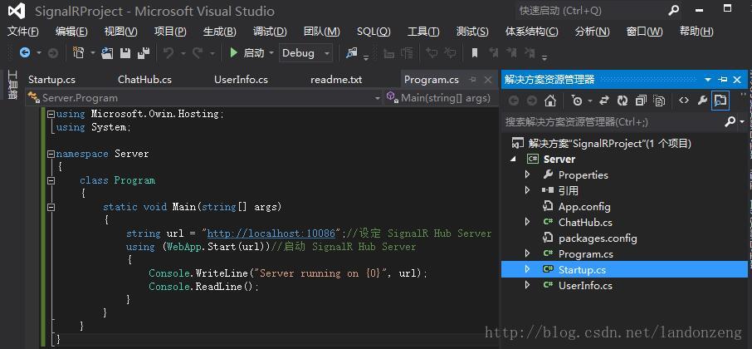
Task: Expand the Properties node
Action: coord(528,174)
